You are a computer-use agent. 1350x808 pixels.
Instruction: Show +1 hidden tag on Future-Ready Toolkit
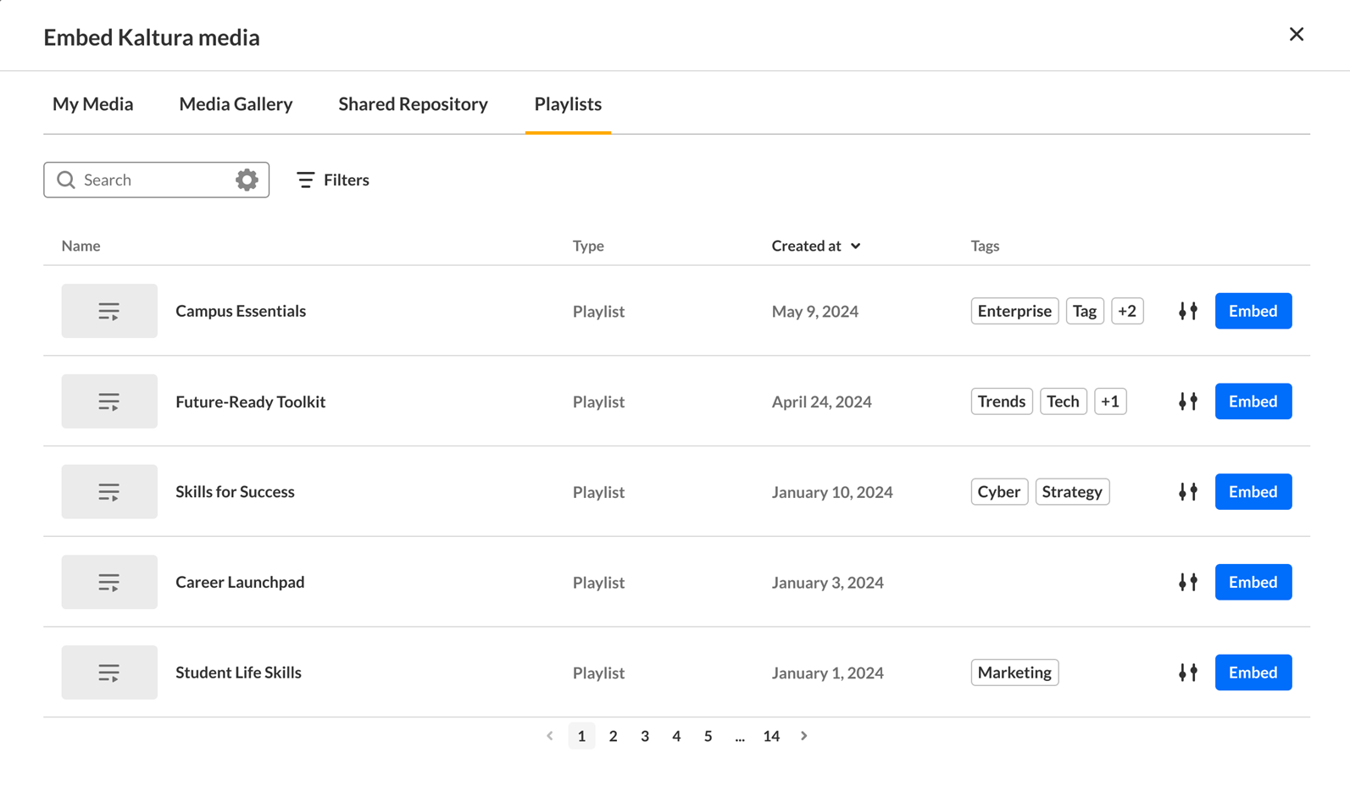pos(1109,401)
